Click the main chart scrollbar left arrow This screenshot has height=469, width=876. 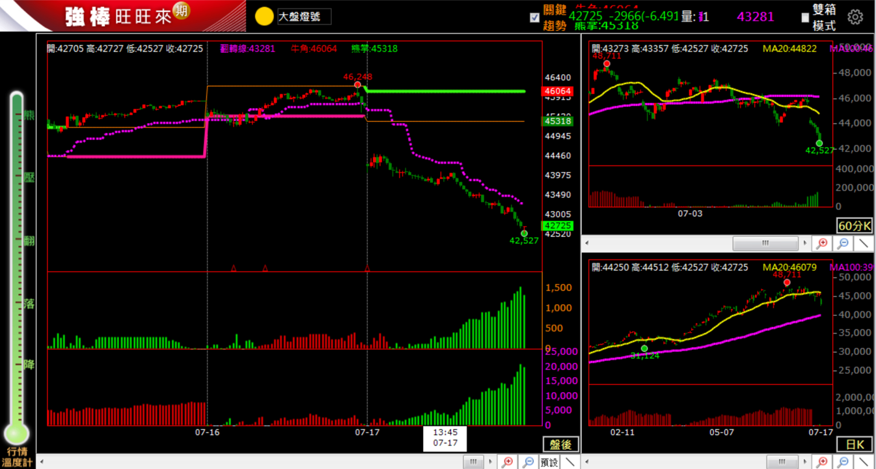pos(42,462)
